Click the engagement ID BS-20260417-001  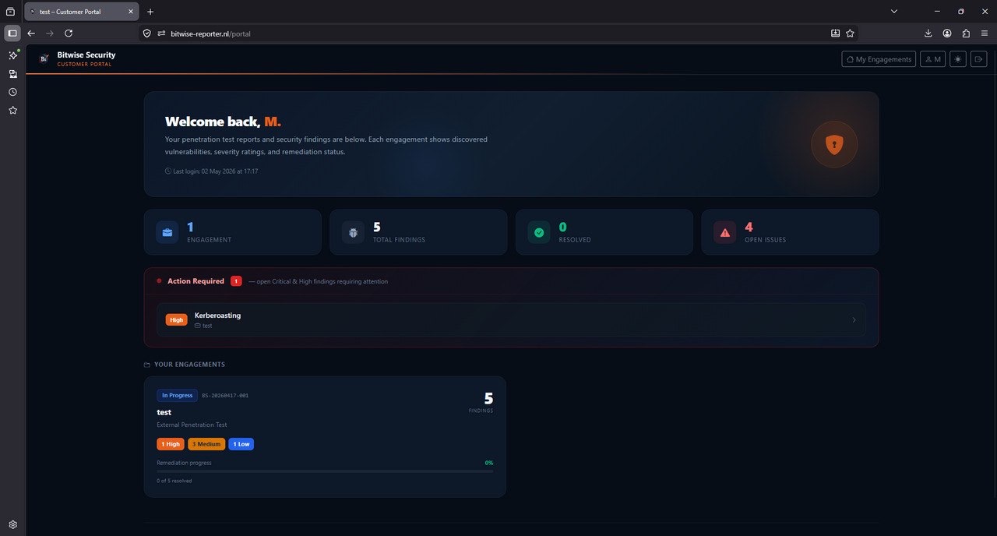[x=225, y=396]
